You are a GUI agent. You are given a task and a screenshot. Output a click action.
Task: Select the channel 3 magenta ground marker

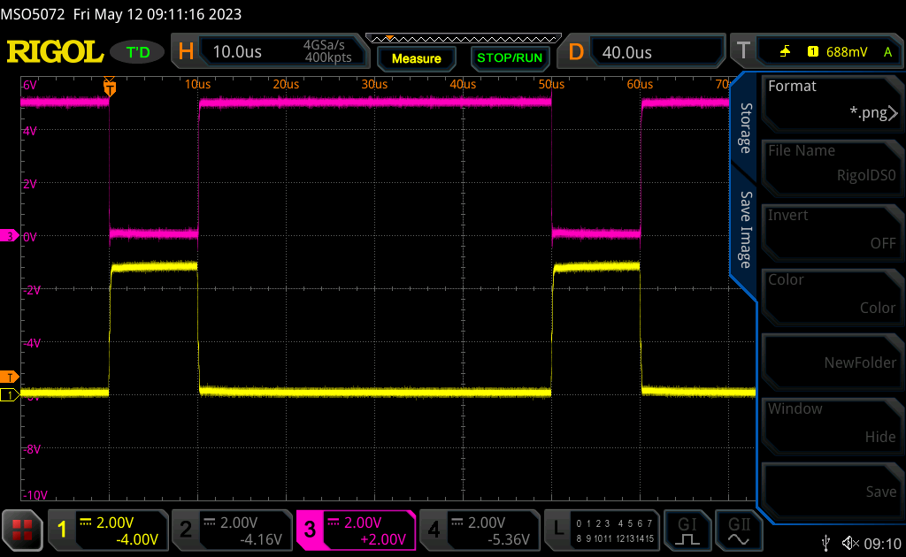click(9, 235)
